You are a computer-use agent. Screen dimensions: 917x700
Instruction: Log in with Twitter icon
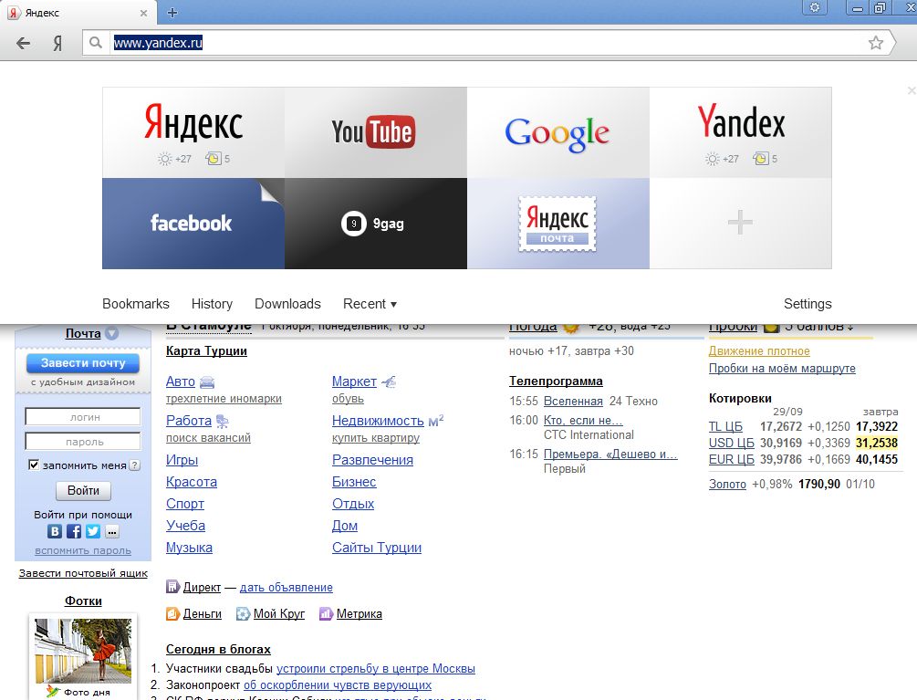93,531
